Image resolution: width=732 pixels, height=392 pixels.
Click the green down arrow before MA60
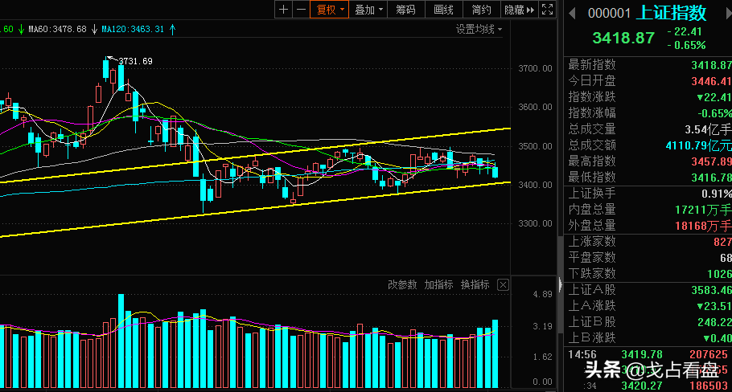[x=21, y=30]
